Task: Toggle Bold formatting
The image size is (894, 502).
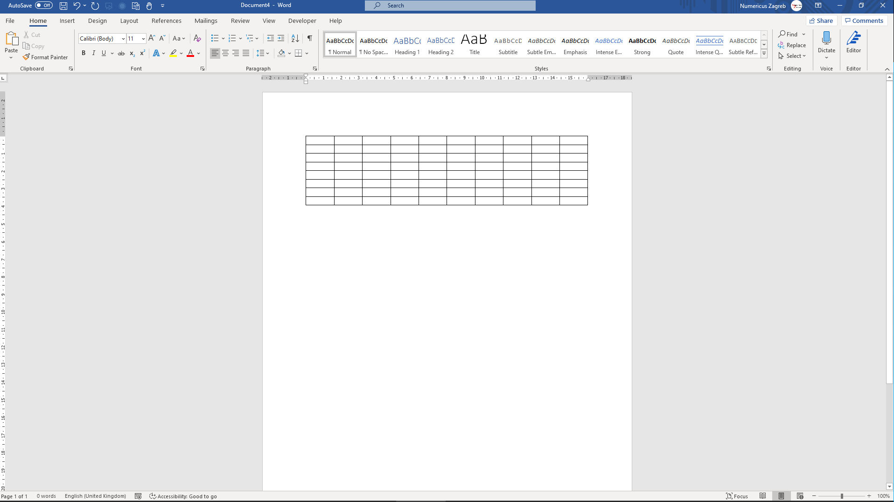Action: [x=84, y=53]
